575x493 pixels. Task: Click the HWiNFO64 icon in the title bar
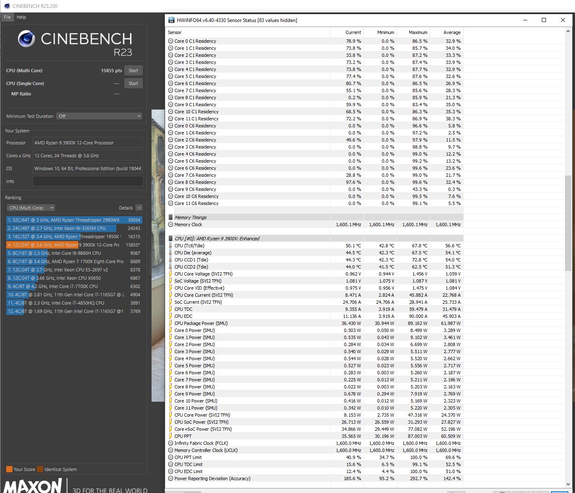pyautogui.click(x=171, y=20)
